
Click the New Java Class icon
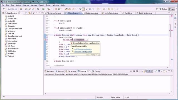click(x=59, y=9)
